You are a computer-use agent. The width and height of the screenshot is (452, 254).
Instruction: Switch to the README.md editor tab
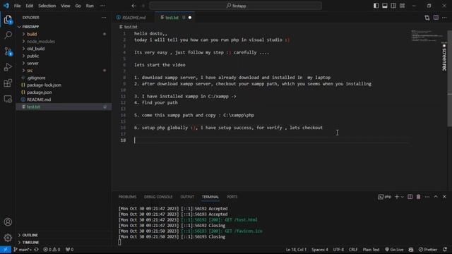[x=133, y=18]
